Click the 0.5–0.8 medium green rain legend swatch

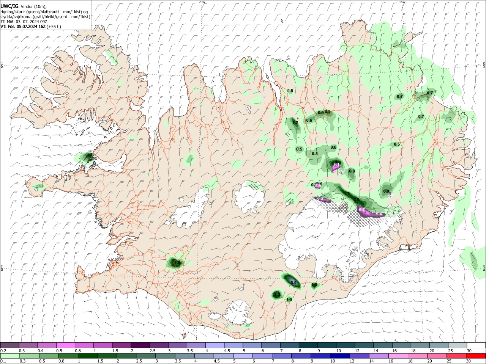click(48, 356)
